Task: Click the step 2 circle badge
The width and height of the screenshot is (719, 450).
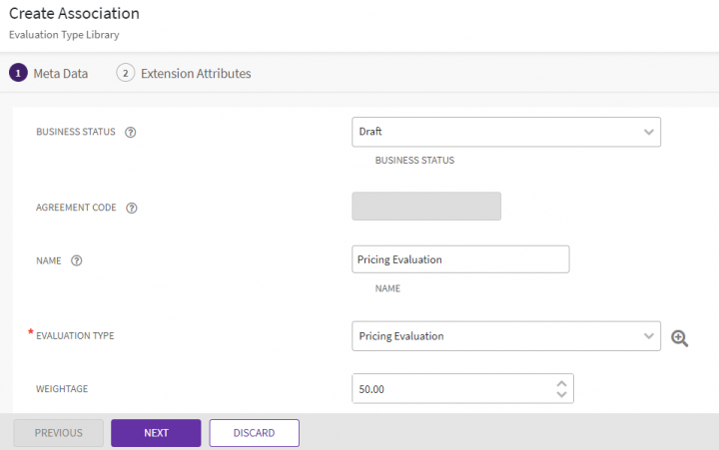Action: [126, 73]
